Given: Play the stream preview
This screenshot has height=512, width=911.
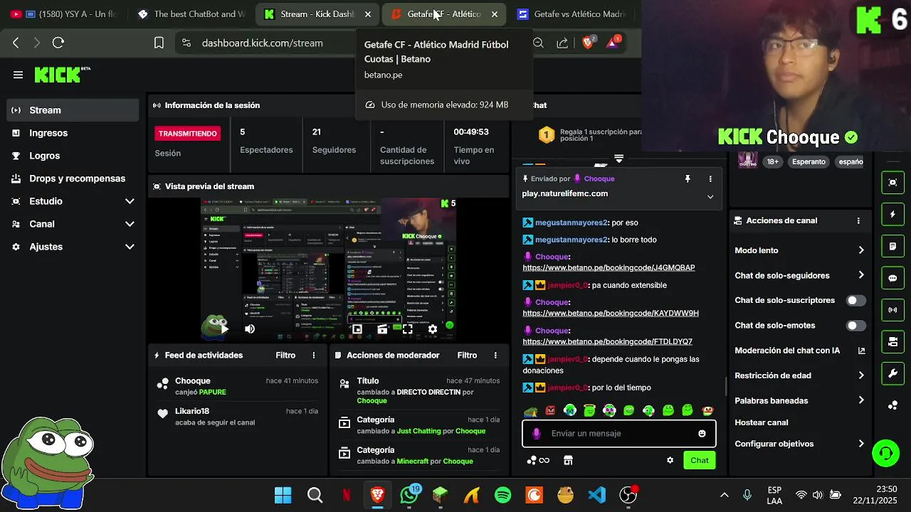Looking at the screenshot, I should point(225,329).
